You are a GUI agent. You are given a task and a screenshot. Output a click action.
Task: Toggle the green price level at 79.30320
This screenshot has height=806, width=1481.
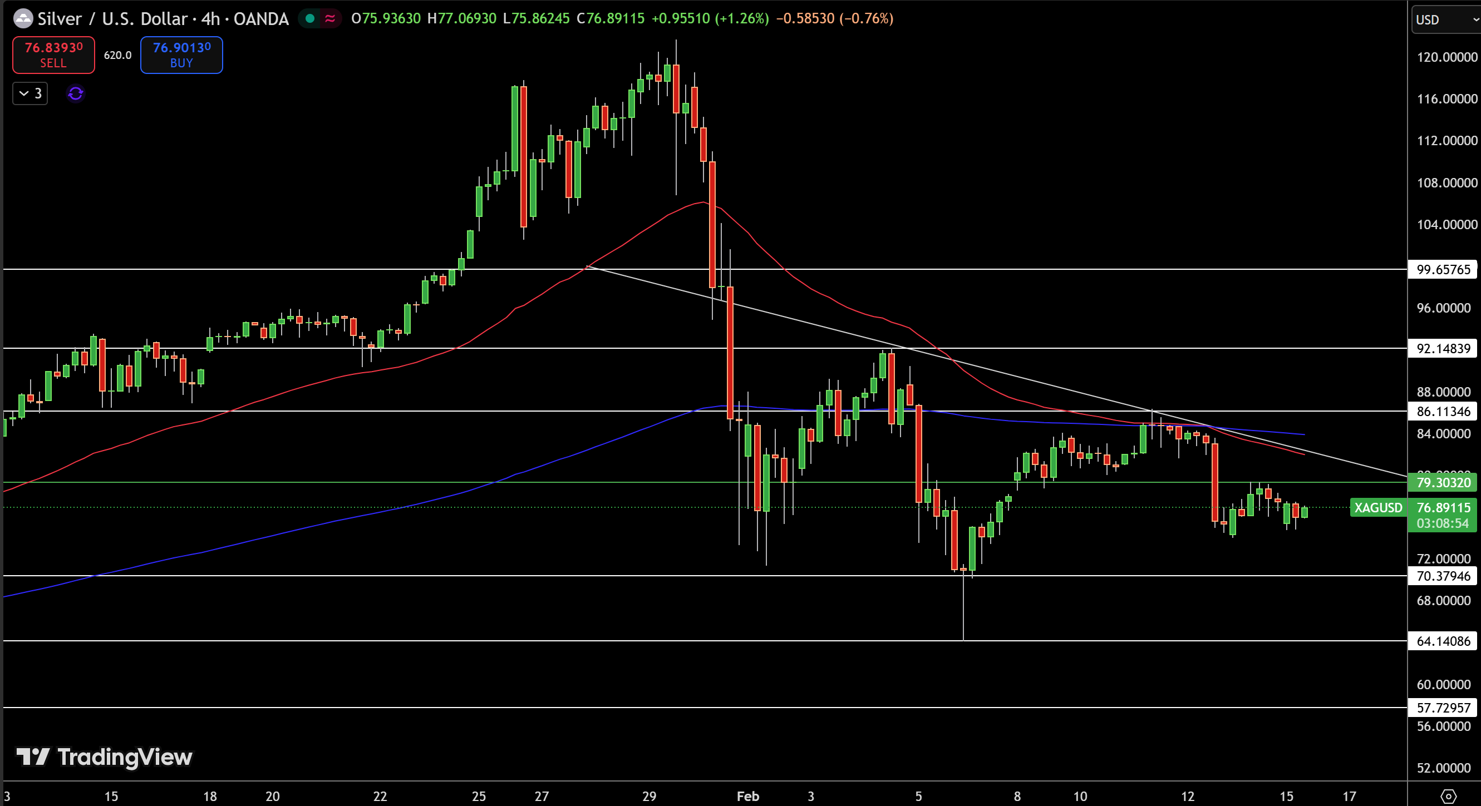click(1443, 483)
